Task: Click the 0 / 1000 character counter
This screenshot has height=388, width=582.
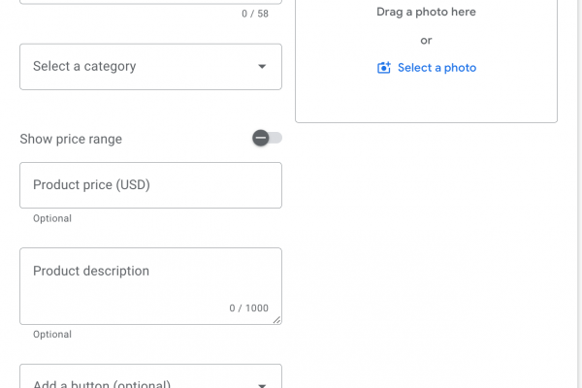Action: 249,308
